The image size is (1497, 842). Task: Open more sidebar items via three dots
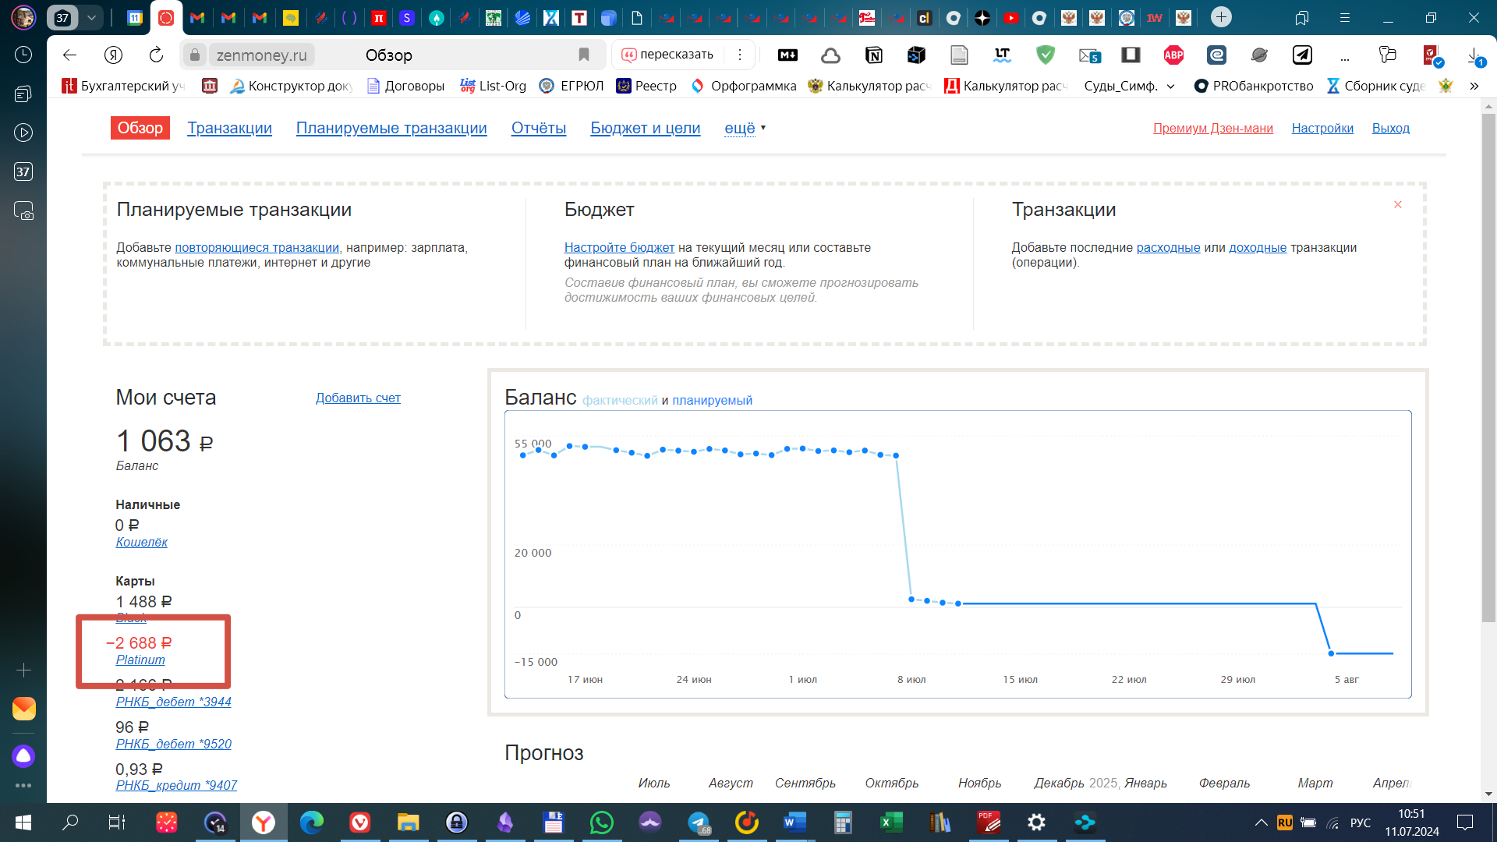[23, 785]
